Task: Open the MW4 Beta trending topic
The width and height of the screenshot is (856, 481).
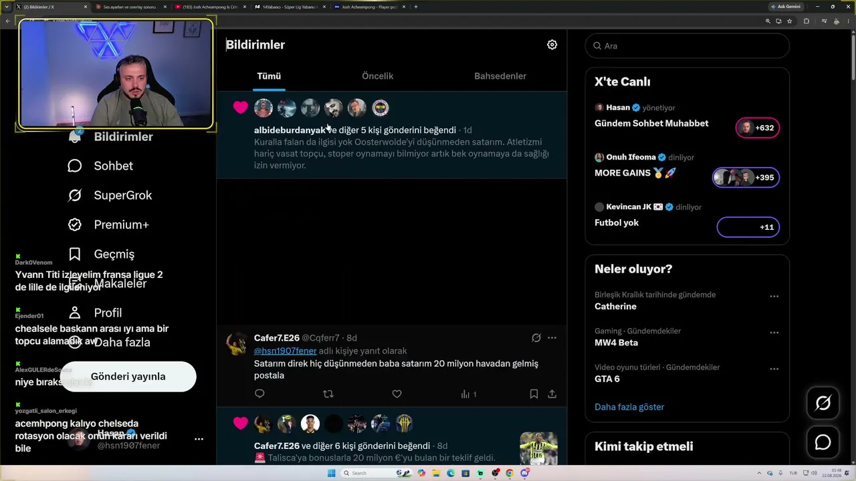Action: (616, 343)
